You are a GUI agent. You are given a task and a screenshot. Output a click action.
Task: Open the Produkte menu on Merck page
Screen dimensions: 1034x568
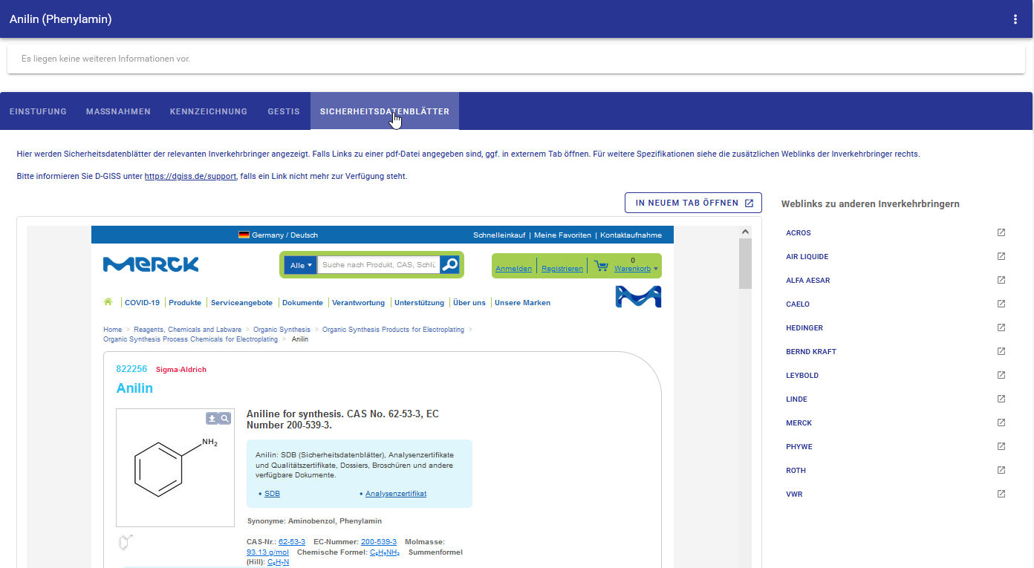[185, 303]
